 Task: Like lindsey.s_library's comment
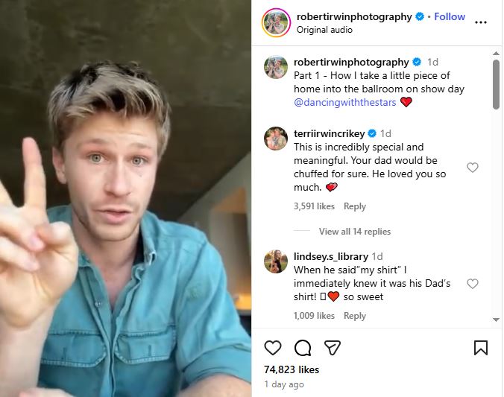(x=472, y=284)
